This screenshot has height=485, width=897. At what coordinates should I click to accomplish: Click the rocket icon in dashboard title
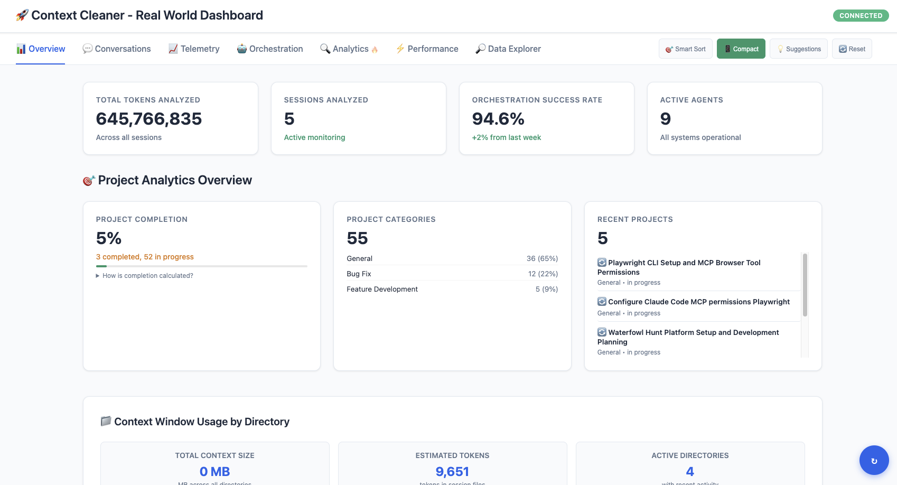[x=22, y=15]
